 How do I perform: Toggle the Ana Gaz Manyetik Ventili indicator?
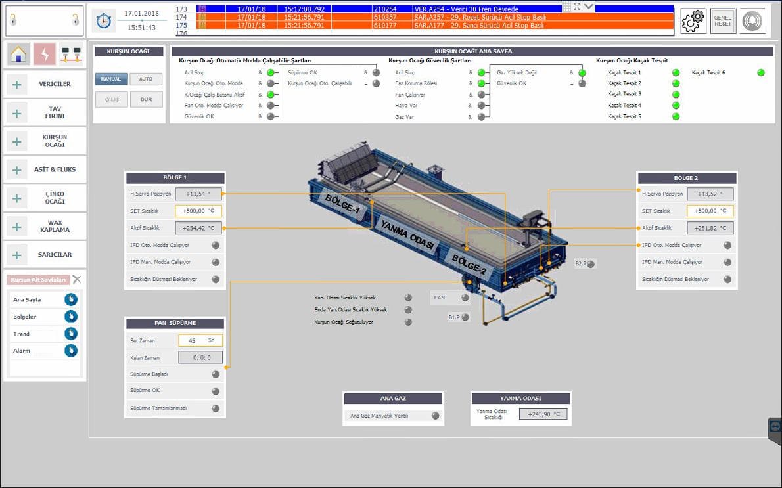tap(435, 416)
